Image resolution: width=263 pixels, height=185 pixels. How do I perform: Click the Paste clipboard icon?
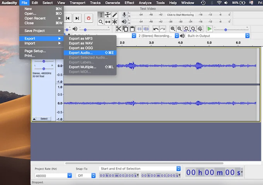point(132,29)
